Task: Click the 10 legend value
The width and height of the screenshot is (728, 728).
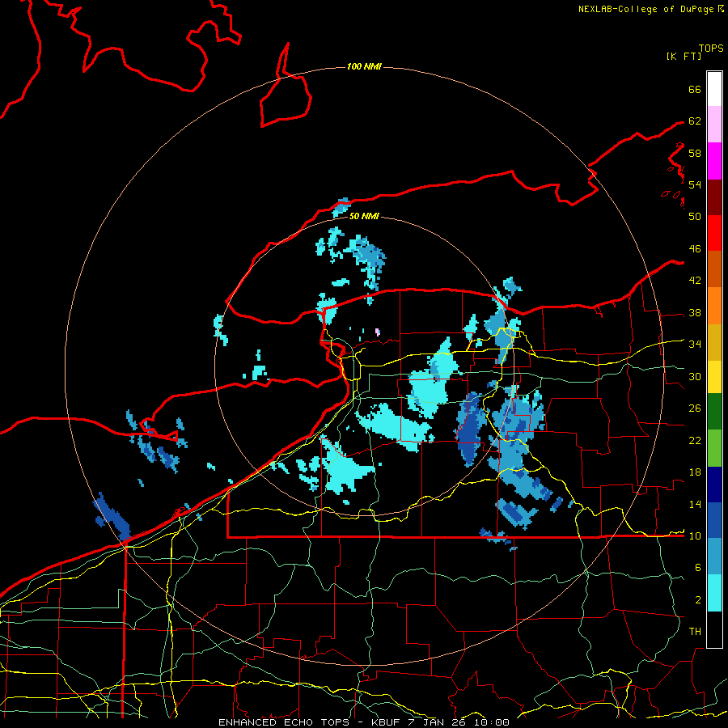Action: [x=695, y=536]
